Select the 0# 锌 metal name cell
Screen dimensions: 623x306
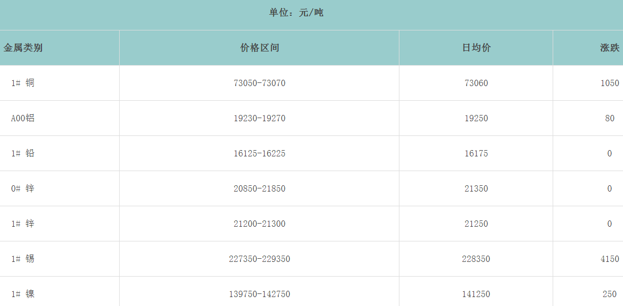(23, 188)
